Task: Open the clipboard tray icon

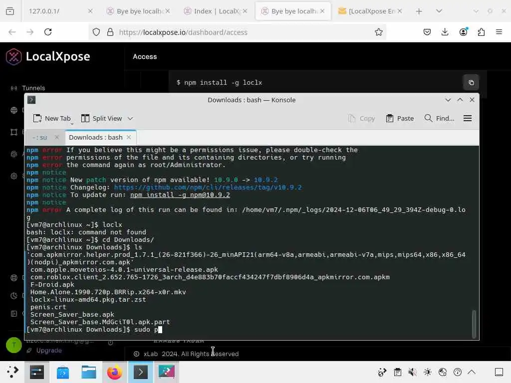Action: click(x=397, y=372)
